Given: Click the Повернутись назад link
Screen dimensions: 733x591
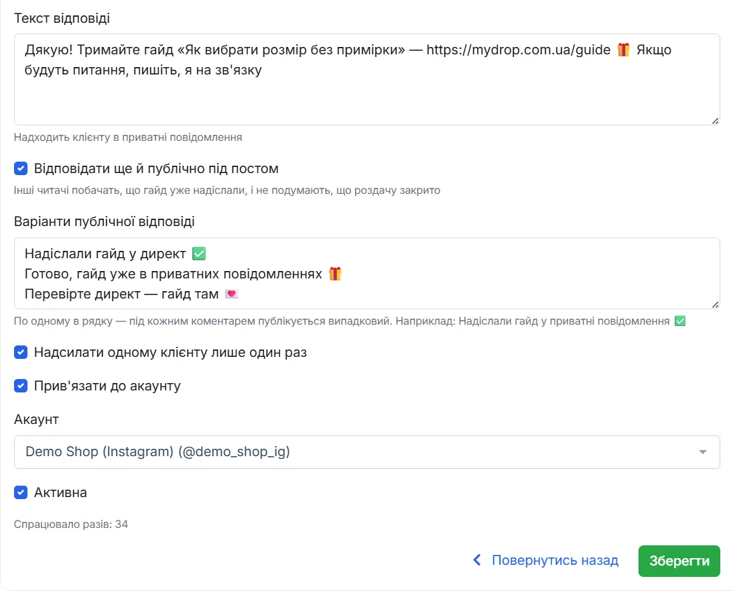Looking at the screenshot, I should point(555,560).
